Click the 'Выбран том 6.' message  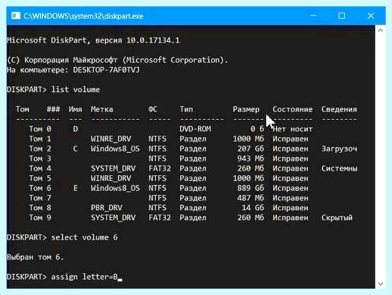tap(35, 257)
